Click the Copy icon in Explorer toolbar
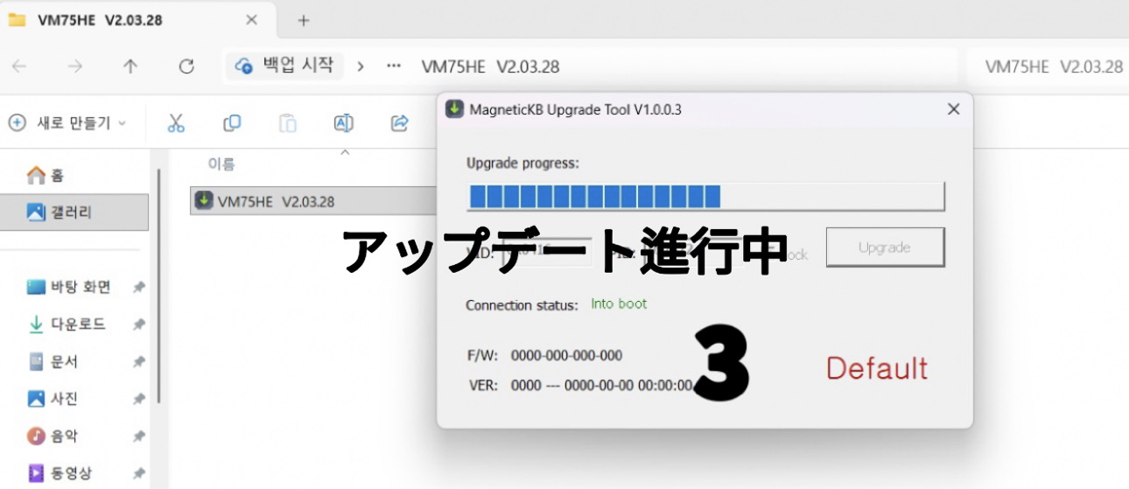The image size is (1129, 489). [232, 123]
